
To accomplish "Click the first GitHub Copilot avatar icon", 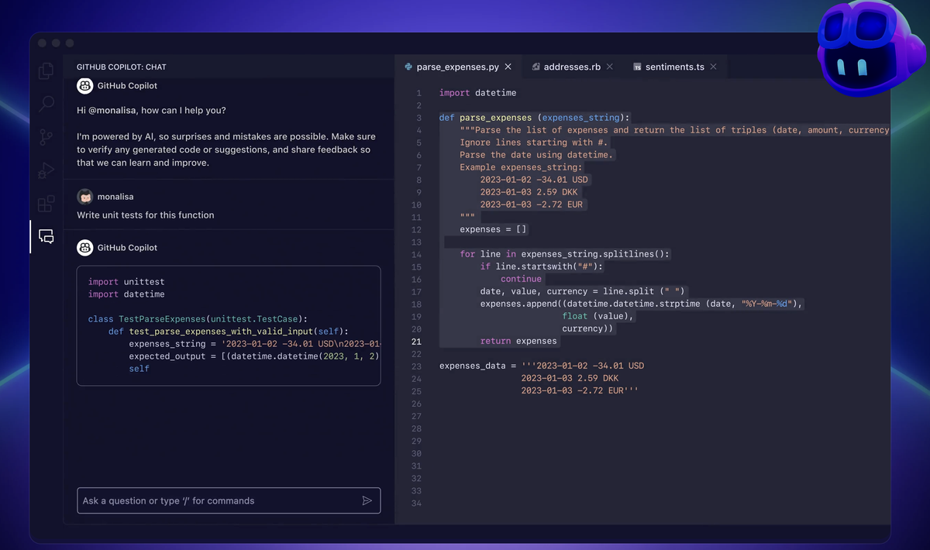I will (x=85, y=86).
